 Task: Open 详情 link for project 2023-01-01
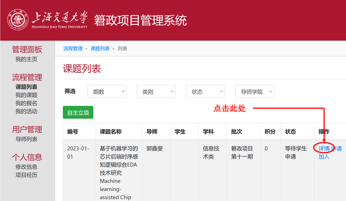pyautogui.click(x=324, y=149)
